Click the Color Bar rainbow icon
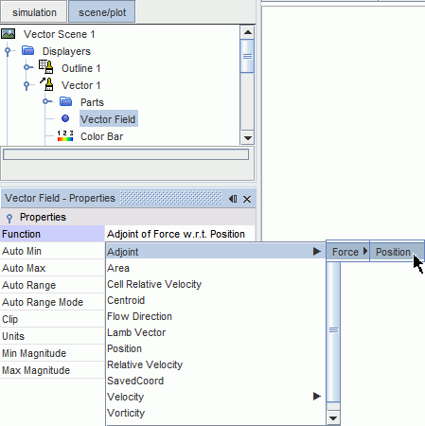The image size is (425, 426). pyautogui.click(x=65, y=135)
